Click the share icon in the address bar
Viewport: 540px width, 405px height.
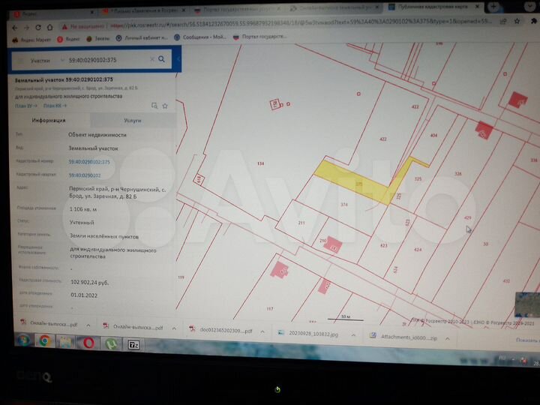pos(503,21)
